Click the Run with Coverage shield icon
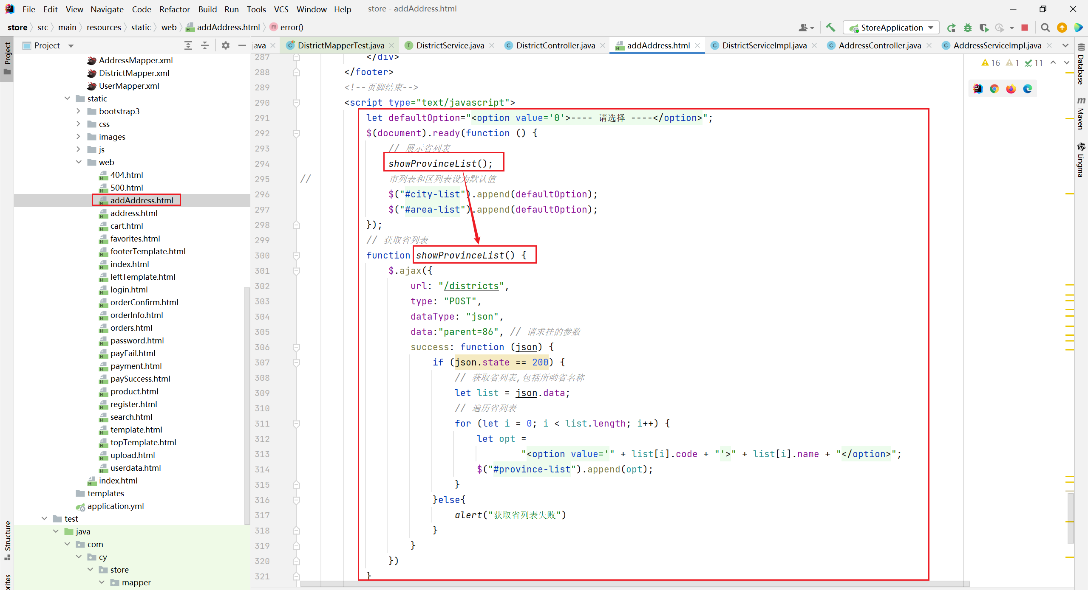 pos(984,28)
